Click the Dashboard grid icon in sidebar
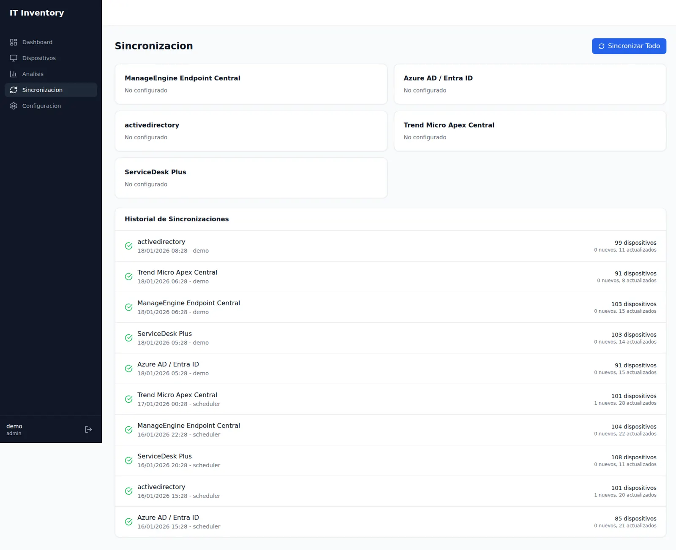This screenshot has height=550, width=676. 14,42
